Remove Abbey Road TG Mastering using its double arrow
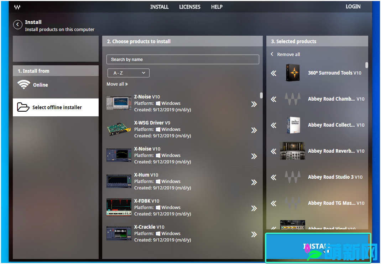381x264 pixels. [x=273, y=203]
